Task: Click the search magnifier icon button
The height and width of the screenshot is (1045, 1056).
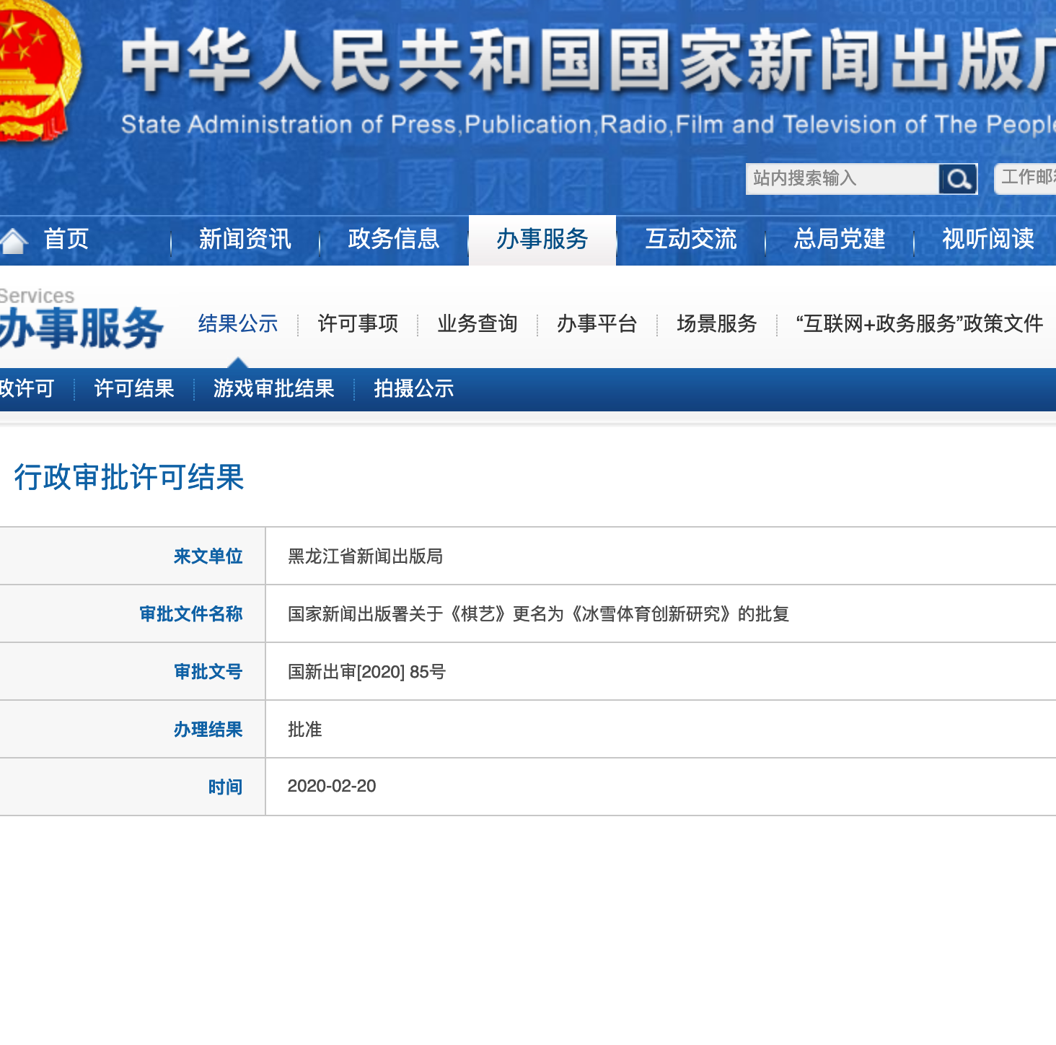Action: tap(958, 179)
